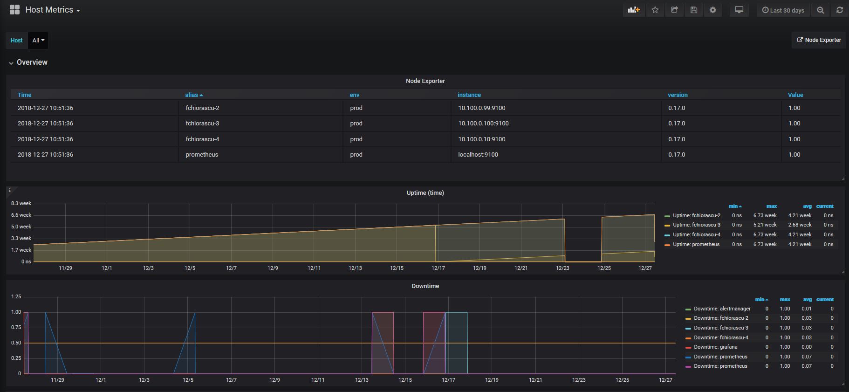849x392 pixels.
Task: Save dashboard with the floppy icon
Action: coord(694,10)
